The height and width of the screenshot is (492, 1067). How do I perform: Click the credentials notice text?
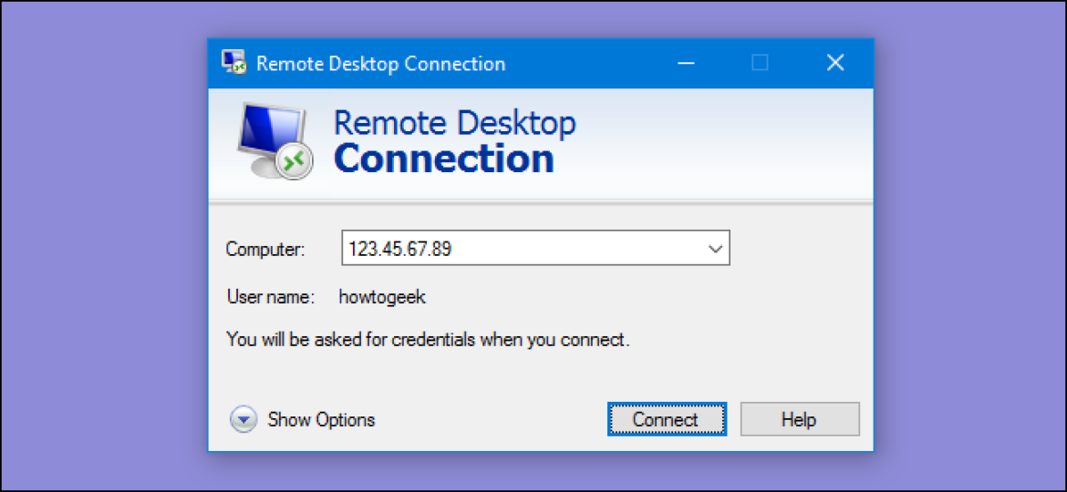(x=428, y=340)
